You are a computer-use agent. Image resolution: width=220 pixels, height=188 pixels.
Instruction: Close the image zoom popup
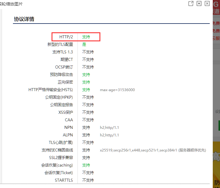pos(207,4)
